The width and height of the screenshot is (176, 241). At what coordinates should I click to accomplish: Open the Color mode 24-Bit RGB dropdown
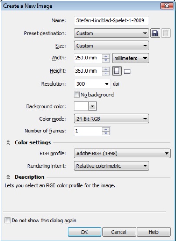tap(111, 119)
